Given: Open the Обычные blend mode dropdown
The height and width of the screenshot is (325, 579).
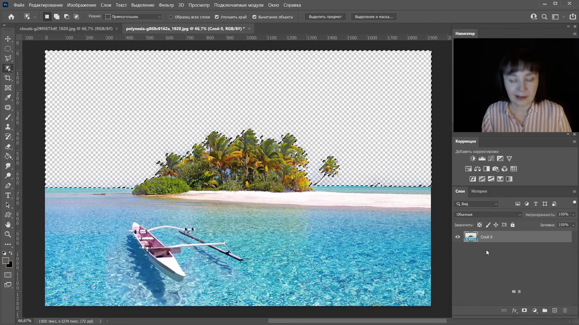Looking at the screenshot, I should (488, 215).
